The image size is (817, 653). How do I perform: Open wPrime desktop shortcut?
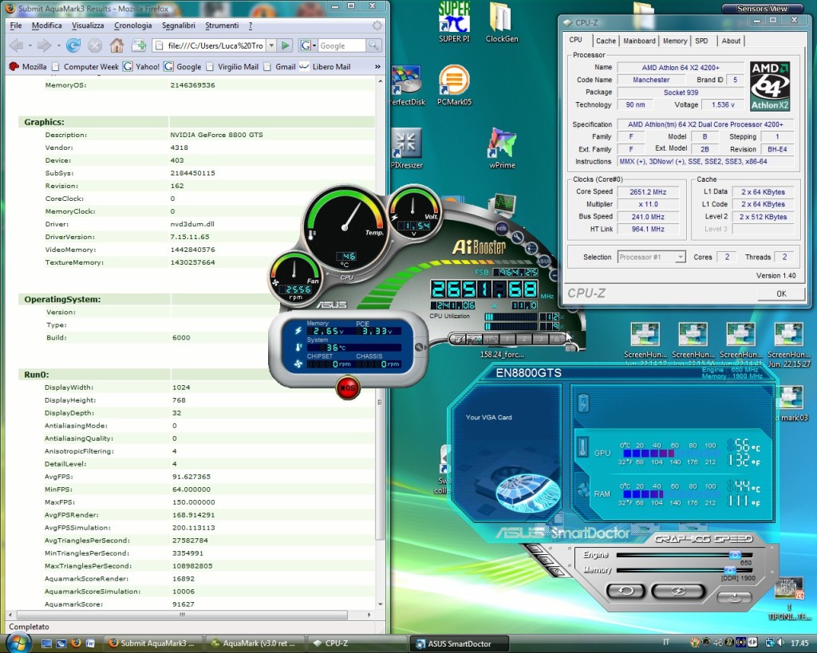(503, 149)
